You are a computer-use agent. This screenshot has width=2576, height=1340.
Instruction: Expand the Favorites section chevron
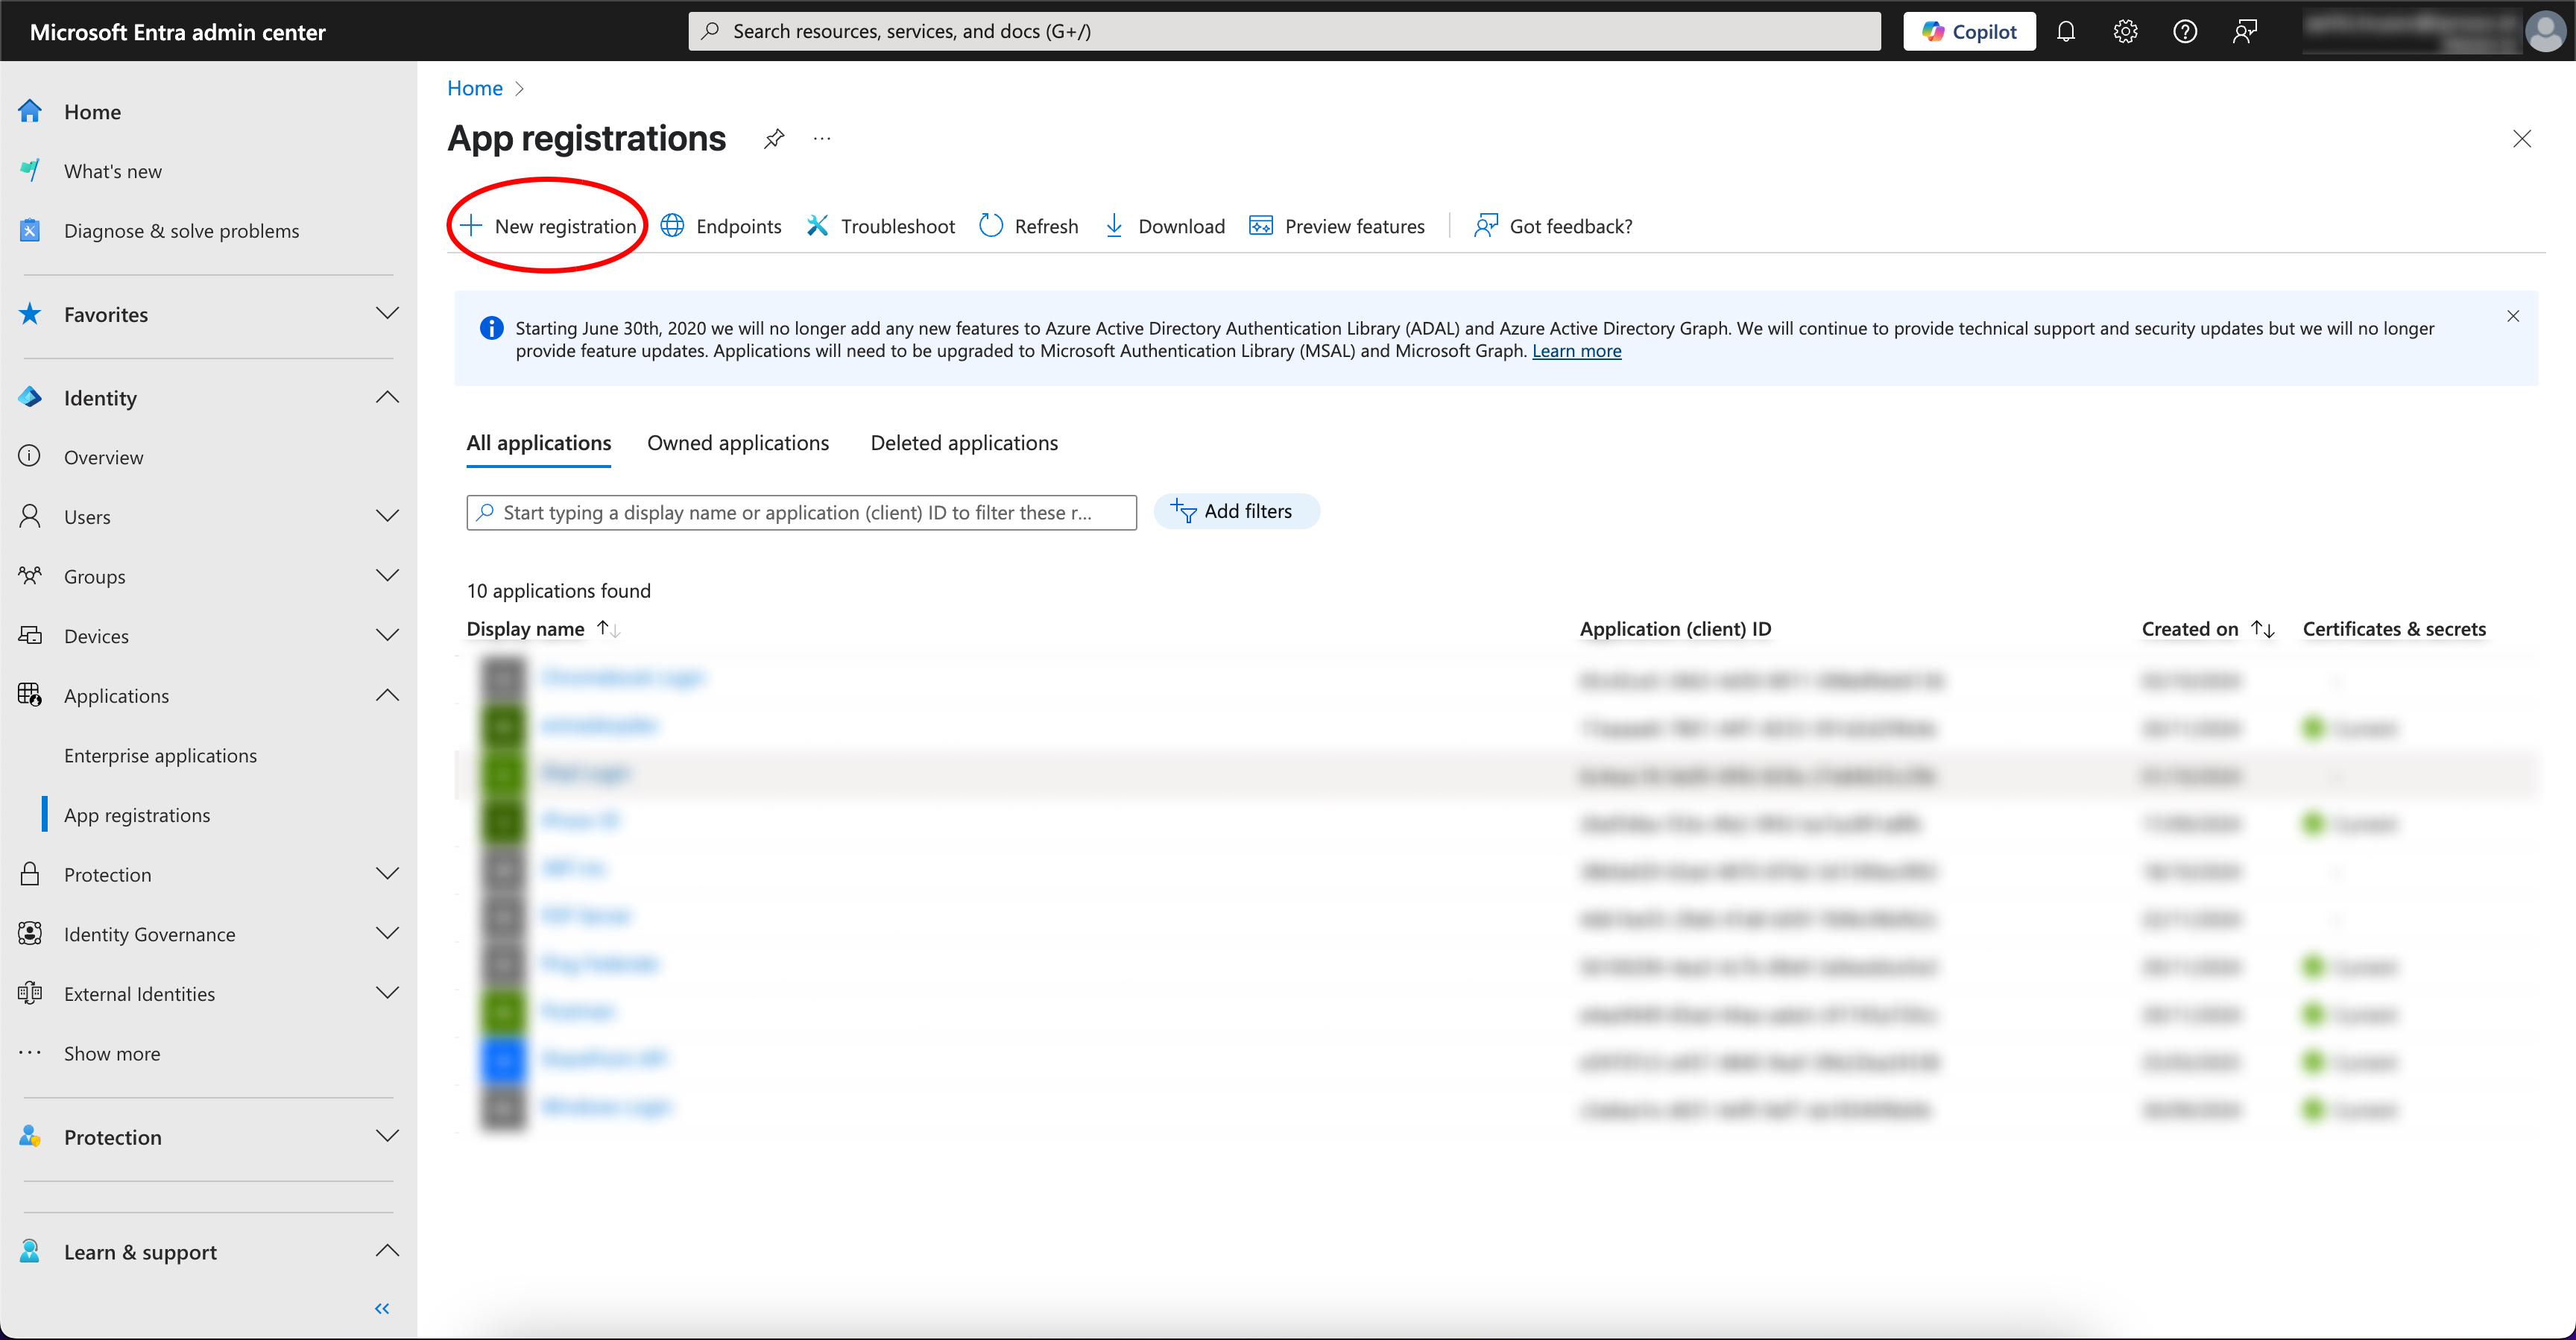click(x=387, y=314)
